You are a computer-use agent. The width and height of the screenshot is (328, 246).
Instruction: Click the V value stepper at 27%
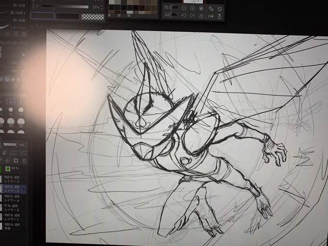(x=102, y=7)
